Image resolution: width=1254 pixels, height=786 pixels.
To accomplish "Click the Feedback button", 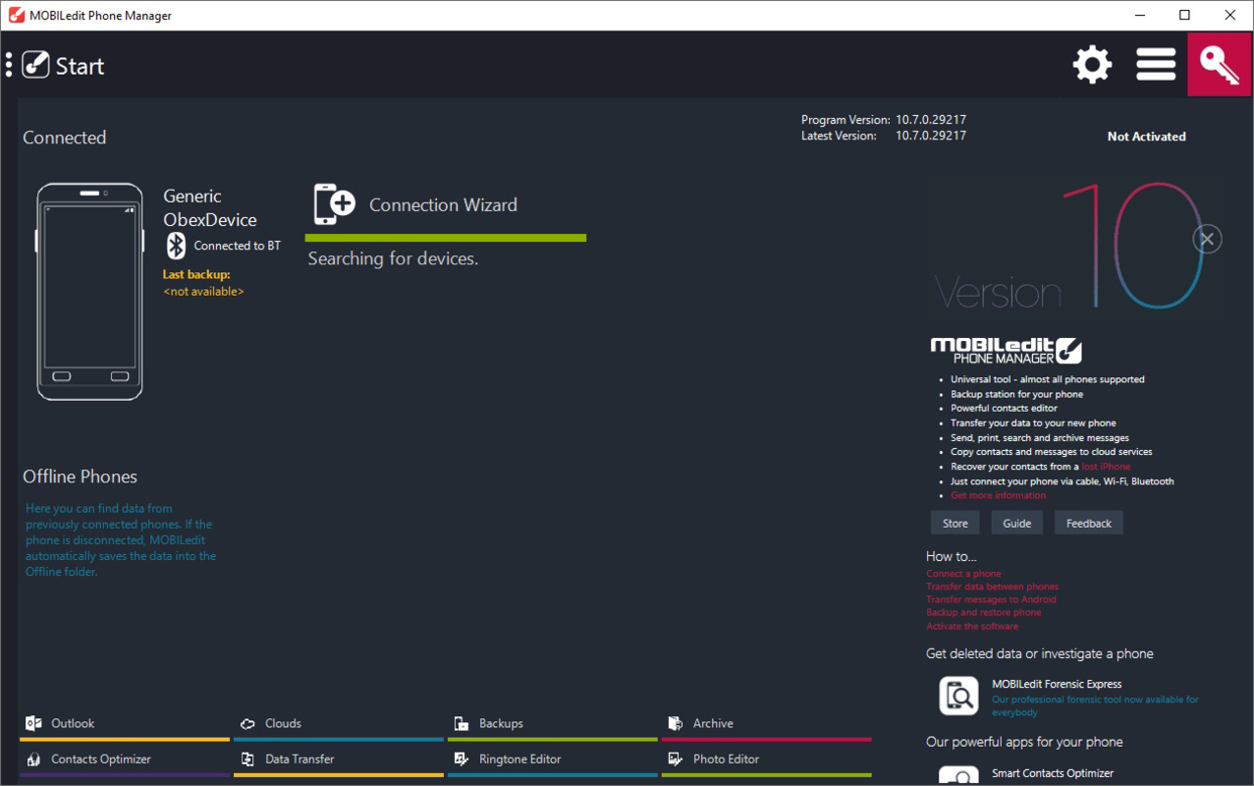I will pos(1089,524).
